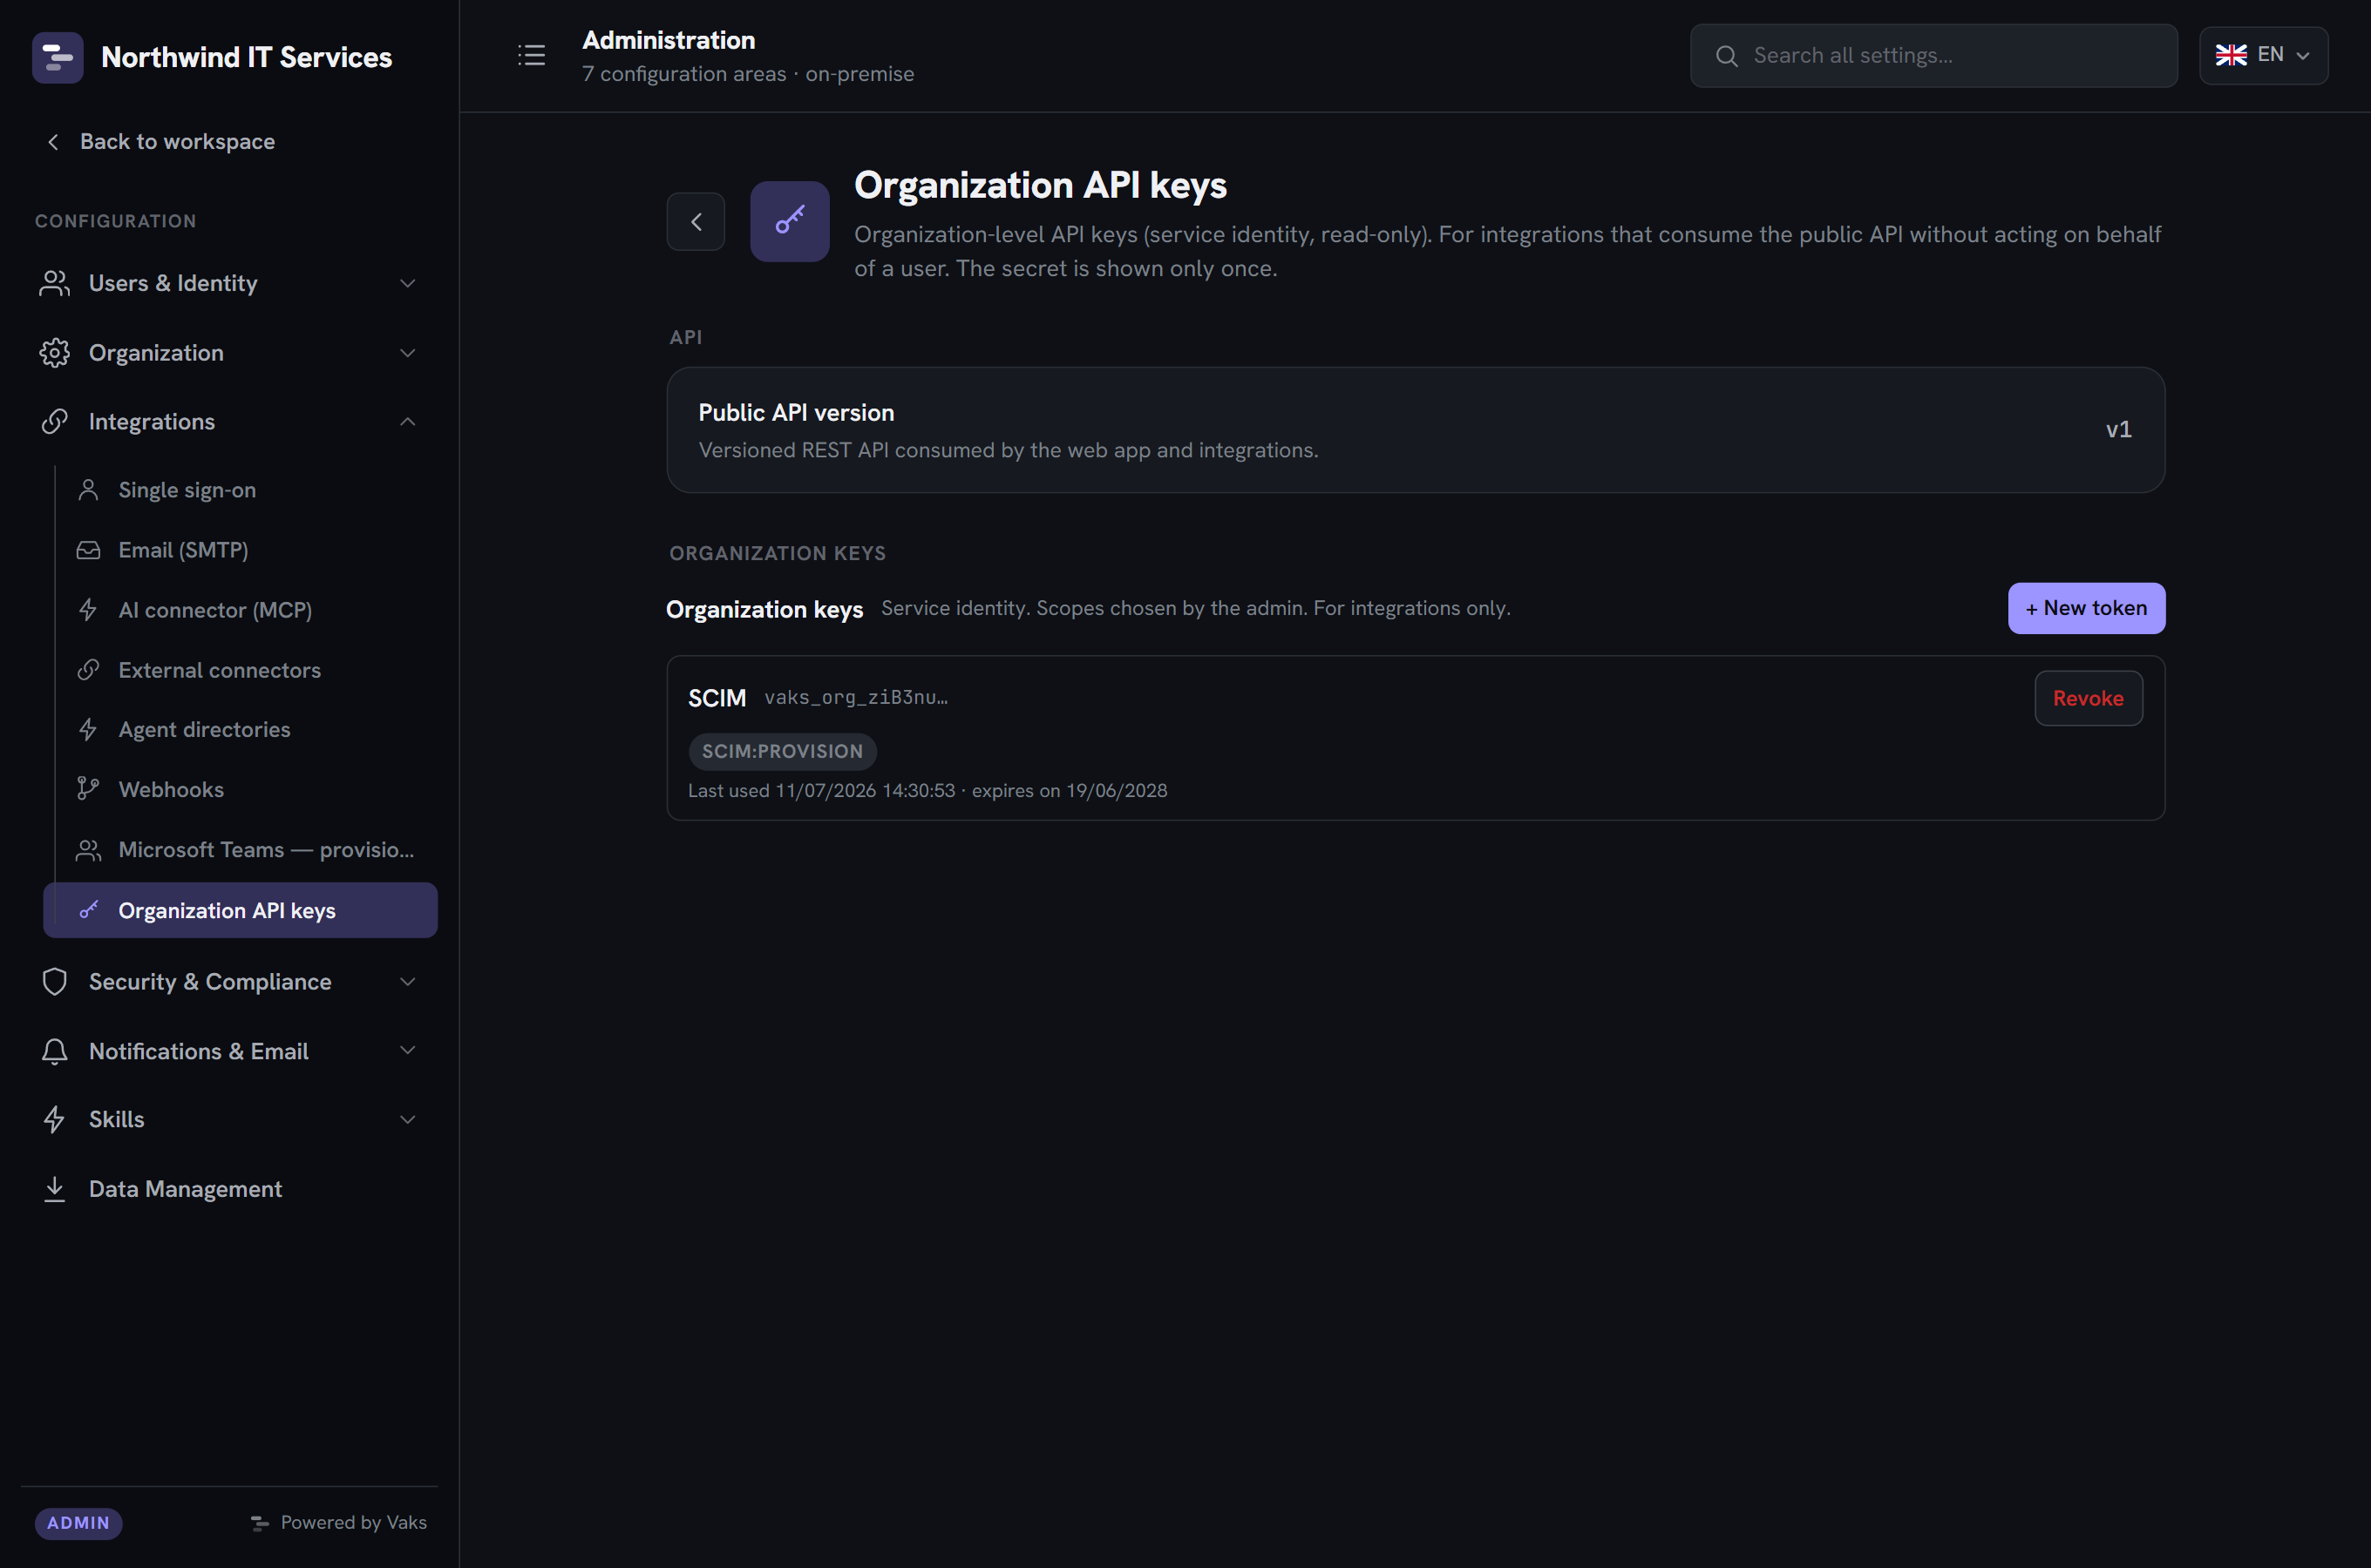2371x1568 pixels.
Task: Click the Agent directories bolt icon
Action: point(89,730)
